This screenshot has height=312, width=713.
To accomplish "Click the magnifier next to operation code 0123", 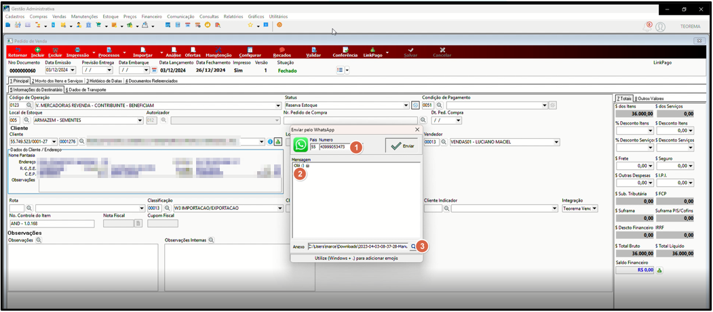I will (28, 105).
